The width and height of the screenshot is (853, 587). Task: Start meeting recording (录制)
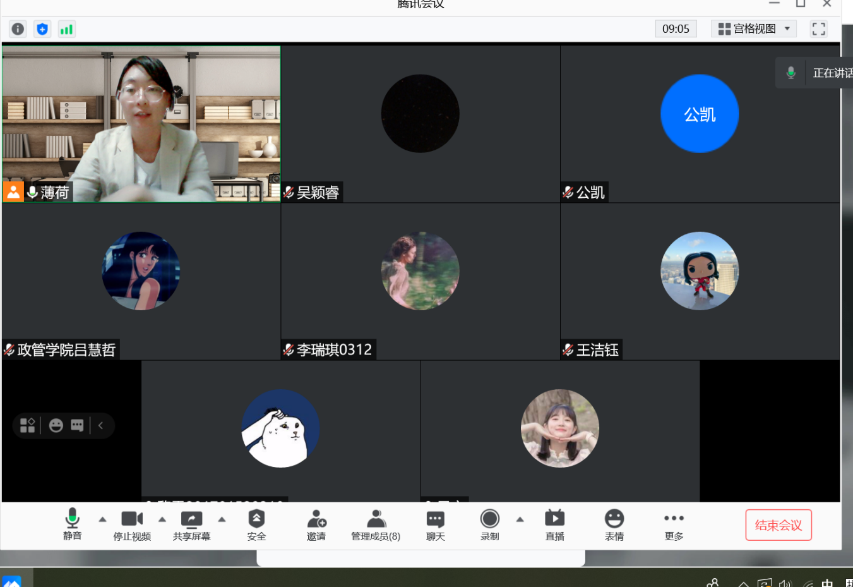point(489,525)
